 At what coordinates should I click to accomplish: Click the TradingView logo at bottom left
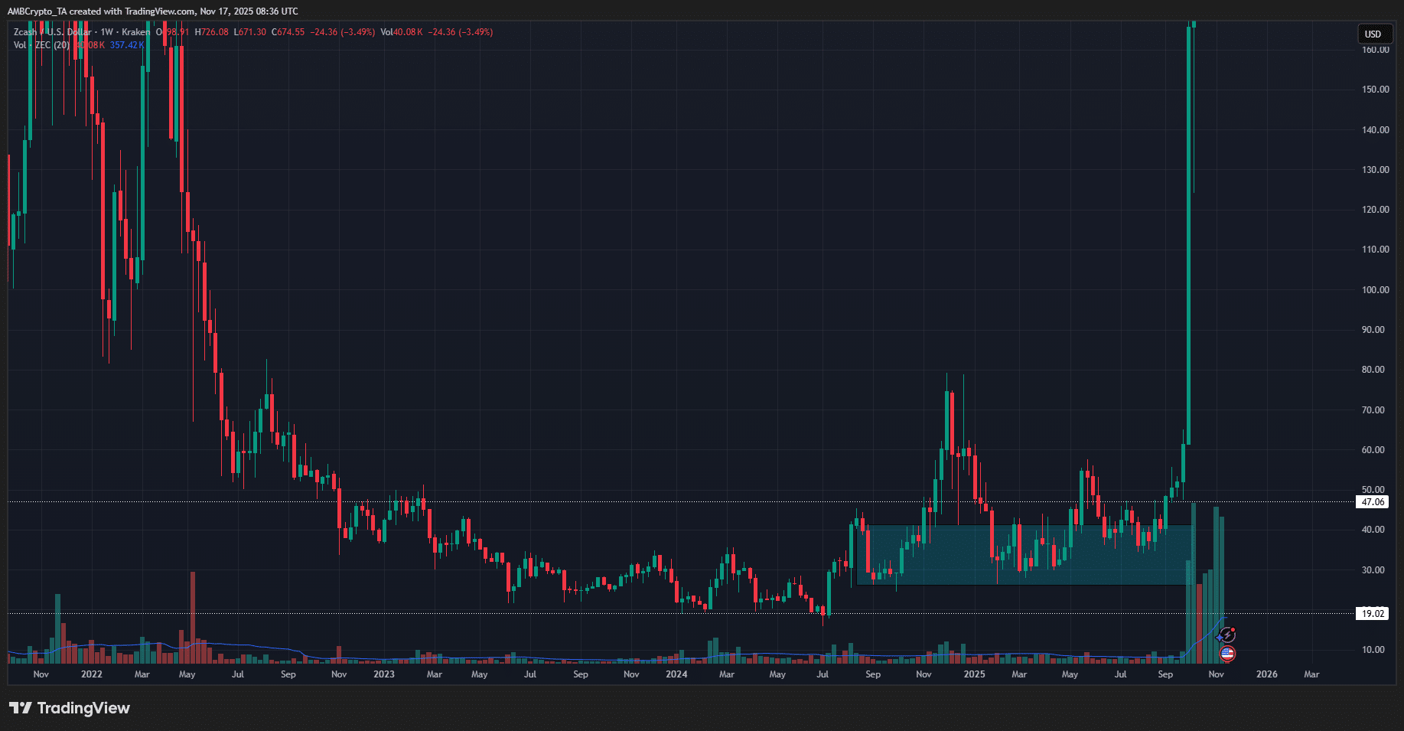pyautogui.click(x=70, y=708)
